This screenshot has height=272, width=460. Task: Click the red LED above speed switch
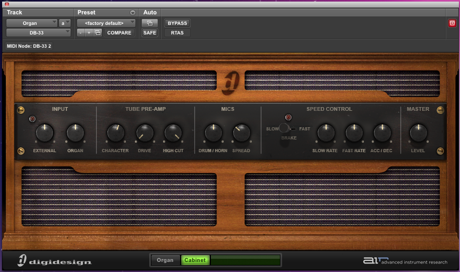(288, 117)
